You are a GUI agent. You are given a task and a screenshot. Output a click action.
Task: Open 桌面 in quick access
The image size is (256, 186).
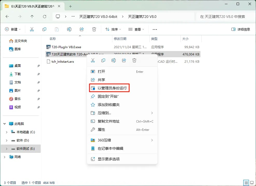pyautogui.click(x=15, y=66)
